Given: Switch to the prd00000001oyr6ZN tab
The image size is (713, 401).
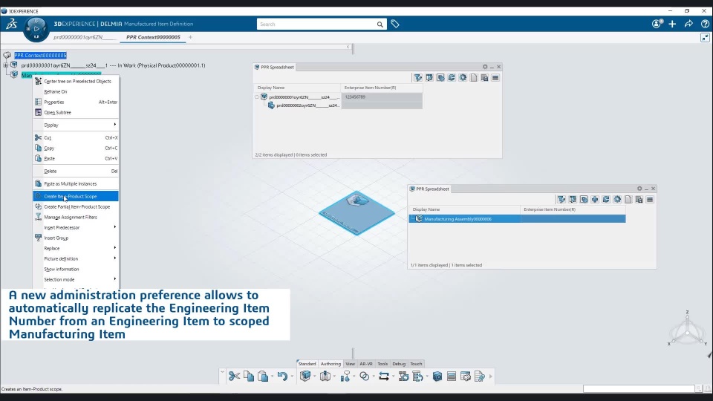Looking at the screenshot, I should (85, 37).
